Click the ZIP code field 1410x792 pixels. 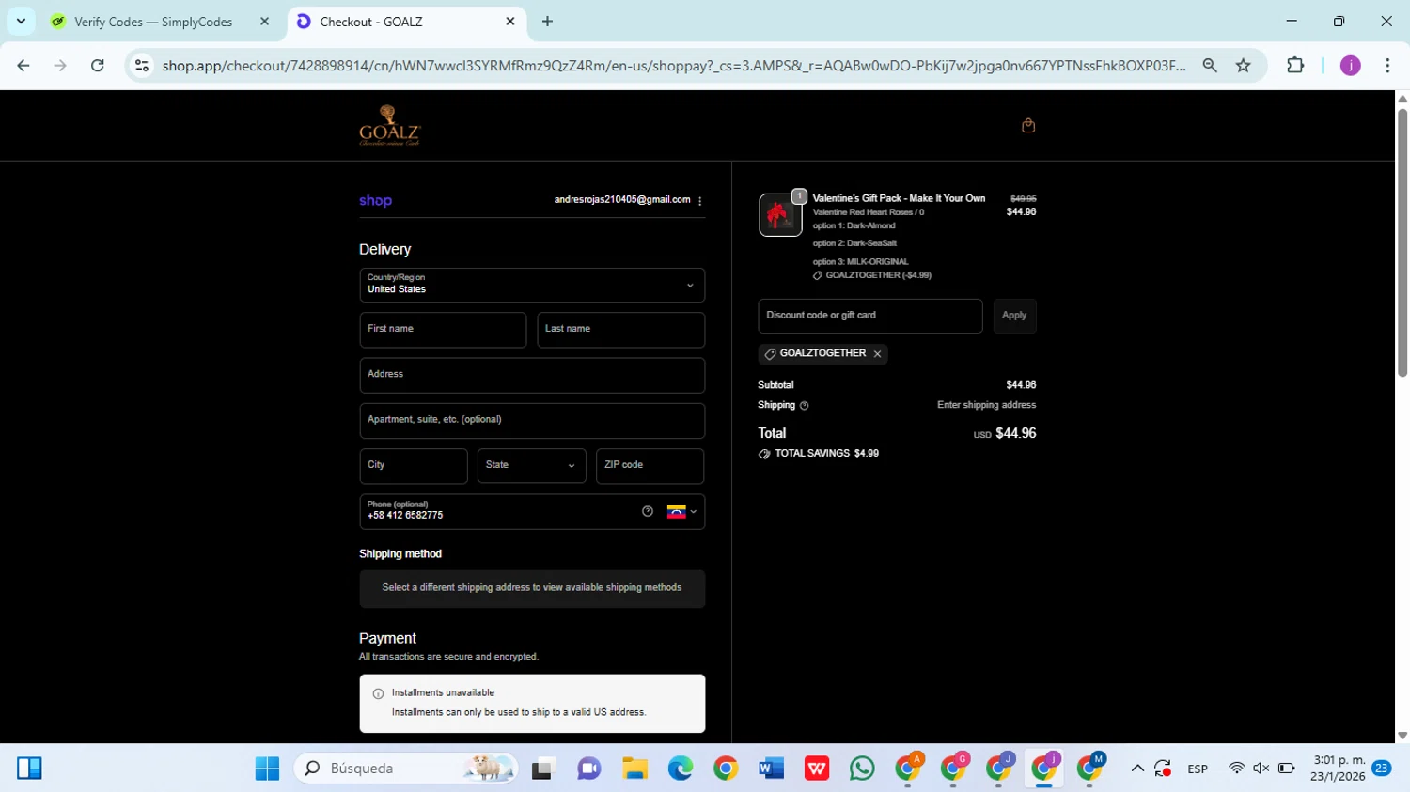(650, 465)
